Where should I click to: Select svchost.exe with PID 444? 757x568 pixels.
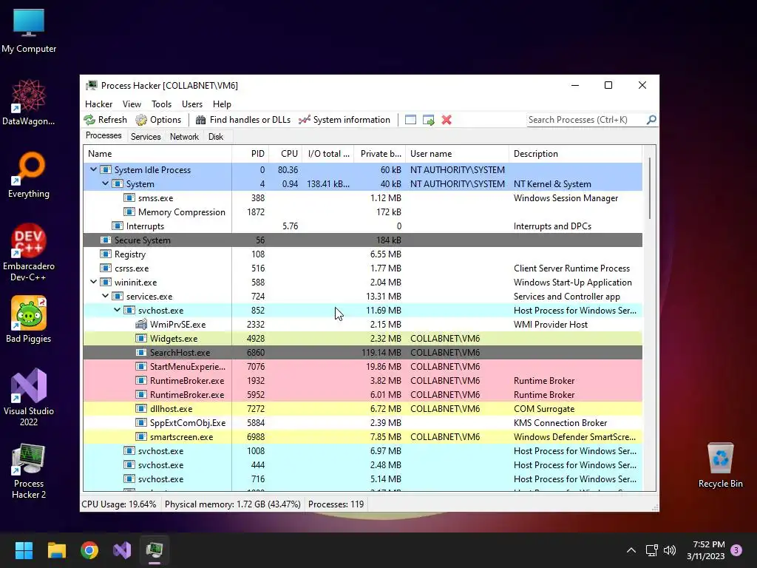click(x=362, y=464)
